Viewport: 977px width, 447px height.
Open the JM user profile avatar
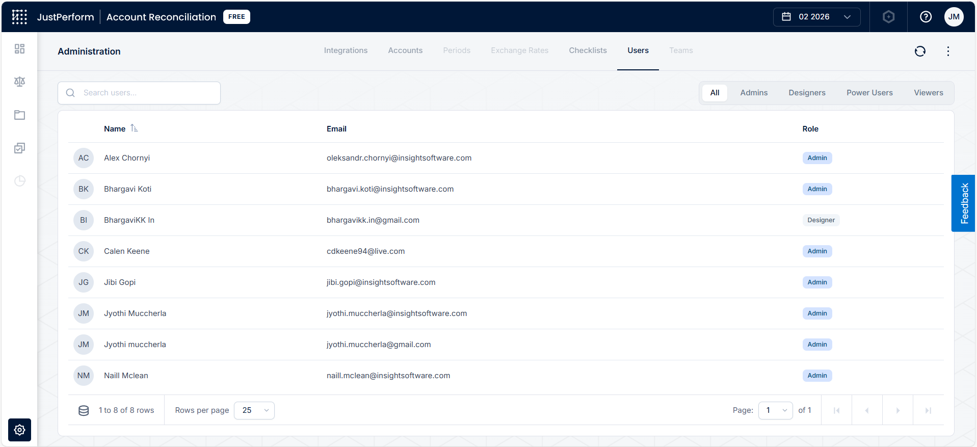[x=954, y=17]
